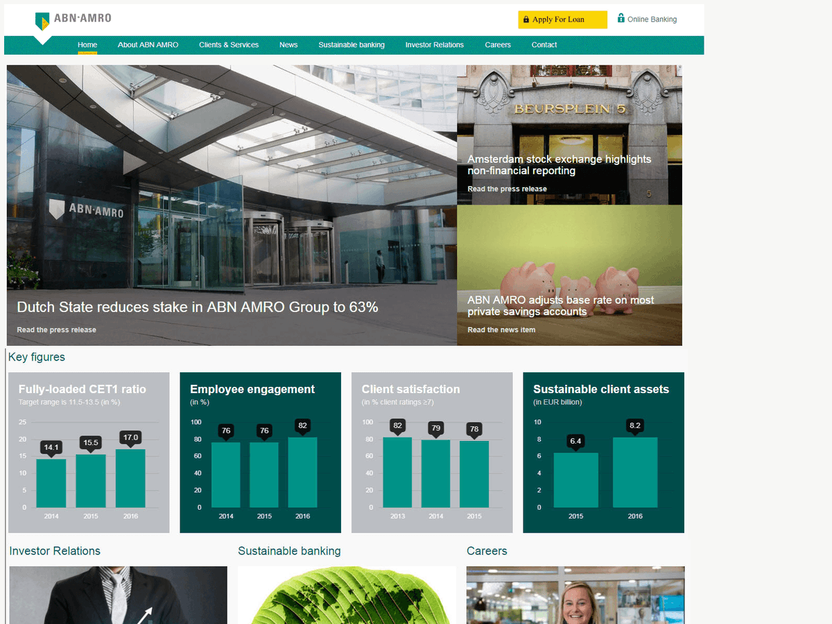Click the 14.1 value label in CET1 chart
Screen dimensions: 832x624
pyautogui.click(x=51, y=448)
